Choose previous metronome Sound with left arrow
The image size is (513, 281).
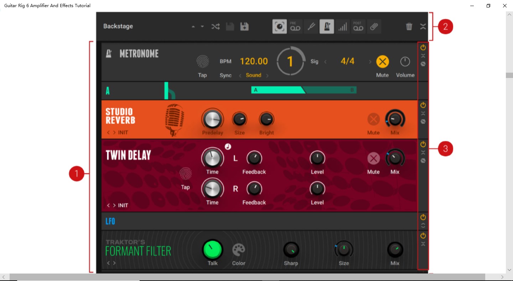tap(240, 76)
